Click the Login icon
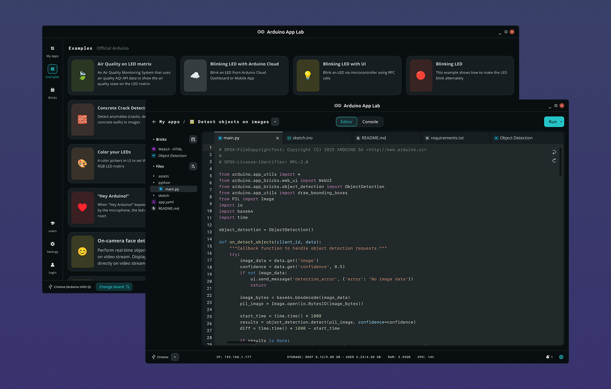Screen dimensions: 611x389 point(52,266)
